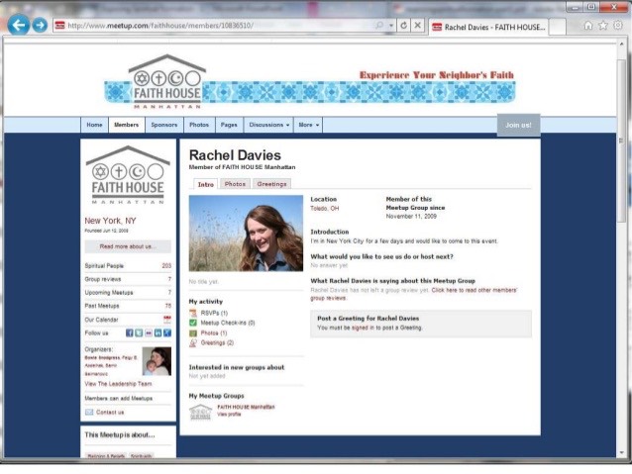Screen dimensions: 632x474
Task: Open the browser Home icon
Action: [588, 26]
